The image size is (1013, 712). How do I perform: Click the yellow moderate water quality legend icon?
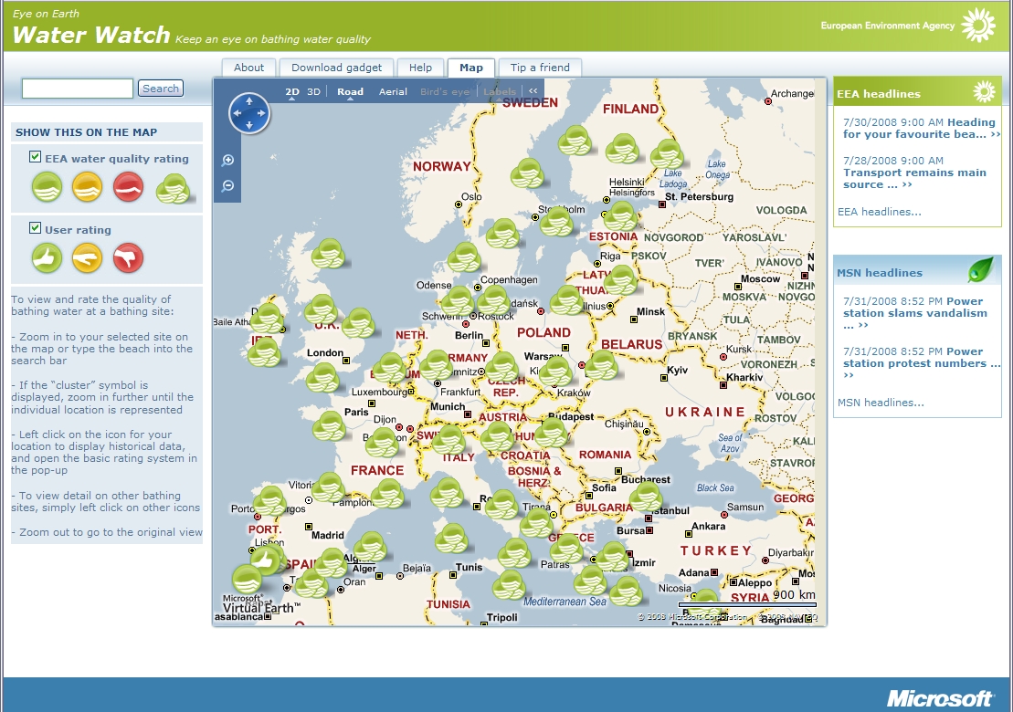coord(87,187)
